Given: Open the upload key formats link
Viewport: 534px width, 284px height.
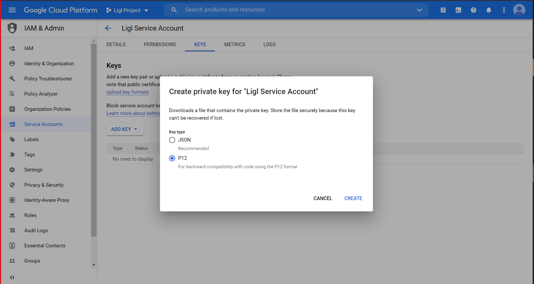Looking at the screenshot, I should coord(128,92).
